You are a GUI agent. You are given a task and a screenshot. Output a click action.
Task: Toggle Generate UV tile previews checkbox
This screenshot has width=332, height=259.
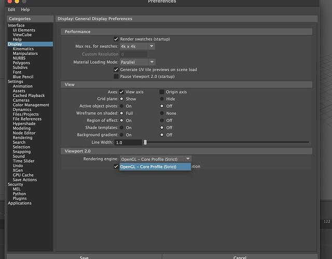(x=116, y=69)
